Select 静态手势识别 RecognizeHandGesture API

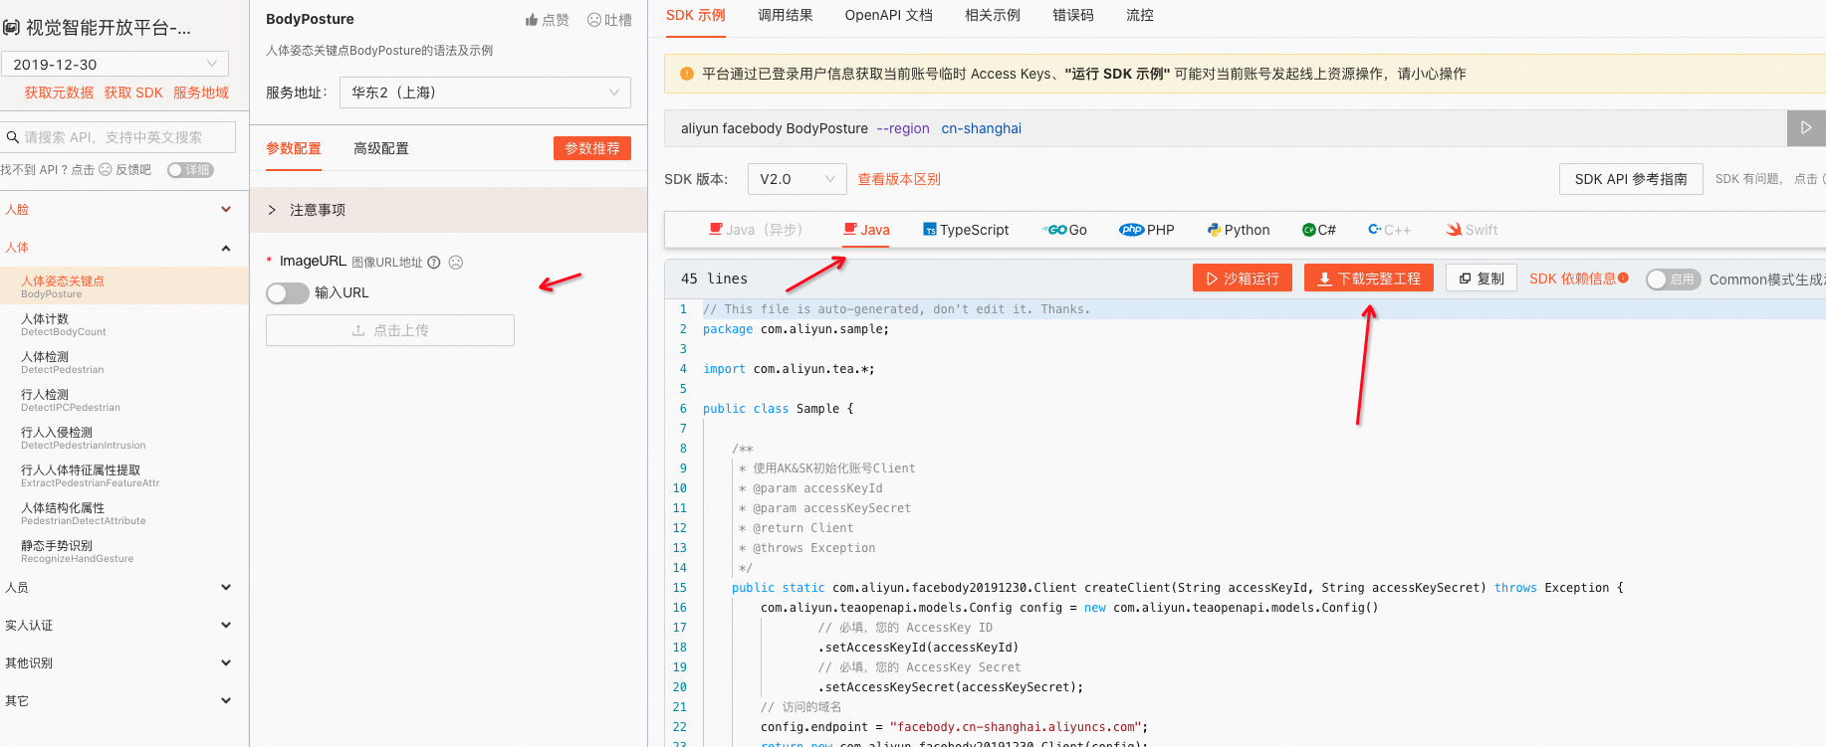click(x=123, y=551)
